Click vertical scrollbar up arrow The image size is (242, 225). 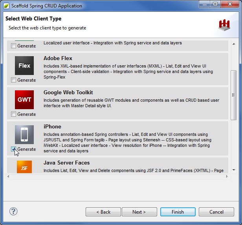click(x=234, y=44)
